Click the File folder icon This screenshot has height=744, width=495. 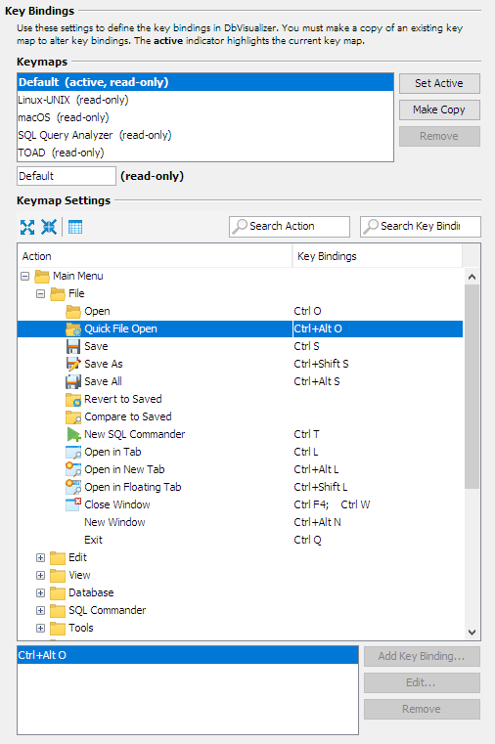[58, 293]
